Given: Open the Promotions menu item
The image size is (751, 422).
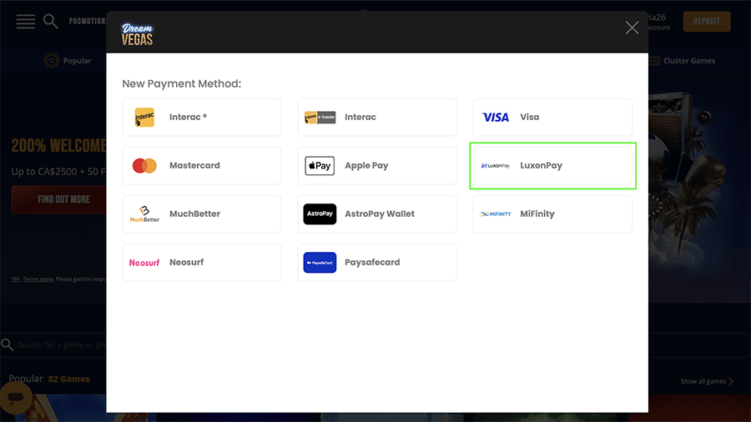Looking at the screenshot, I should pos(88,21).
